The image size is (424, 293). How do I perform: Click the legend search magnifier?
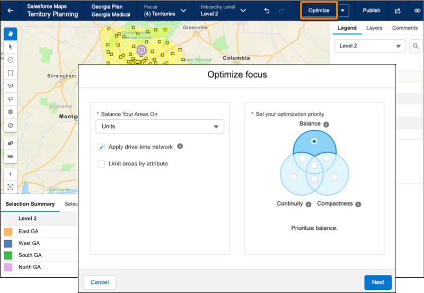tap(416, 46)
